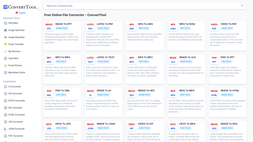Click the Emoji Kitchen sidebar icon

tap(6, 65)
